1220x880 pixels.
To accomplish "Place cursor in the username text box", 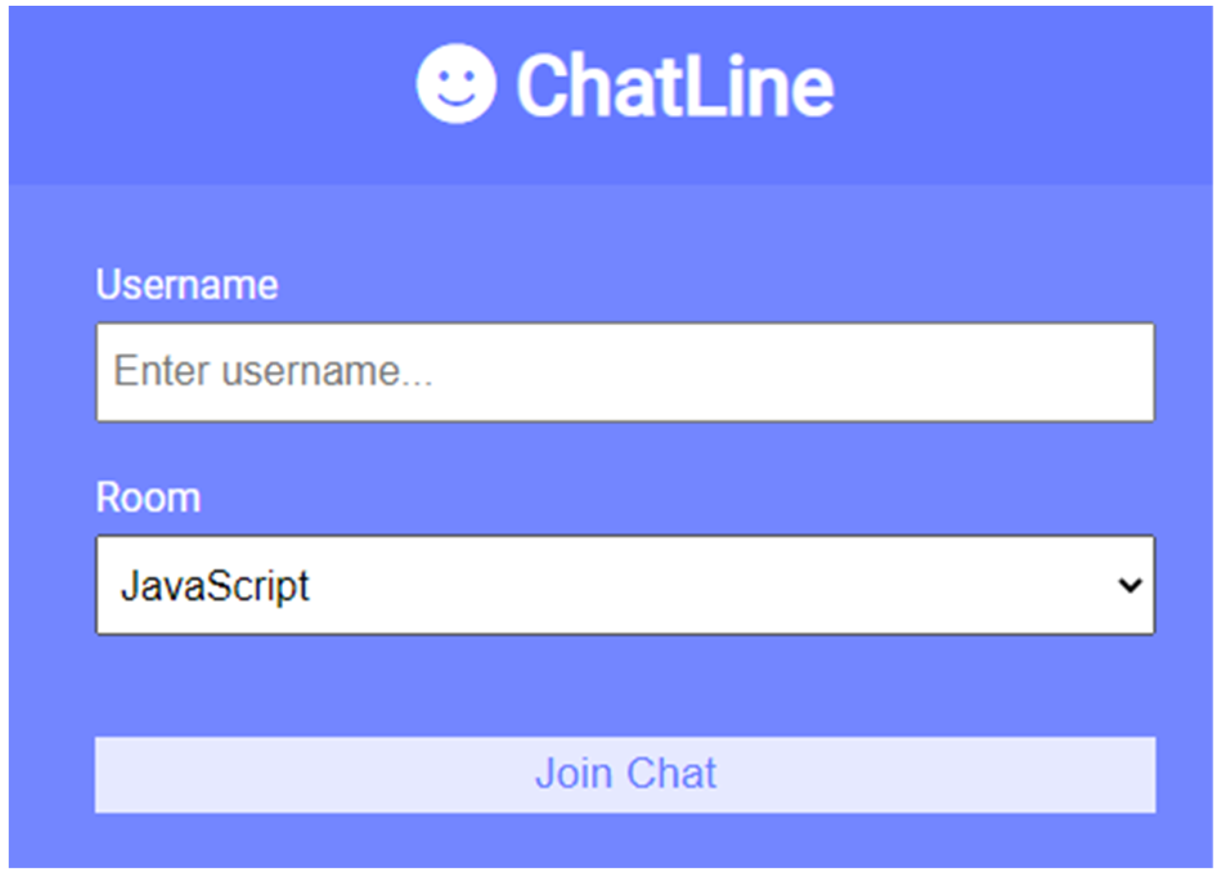I will coord(625,372).
